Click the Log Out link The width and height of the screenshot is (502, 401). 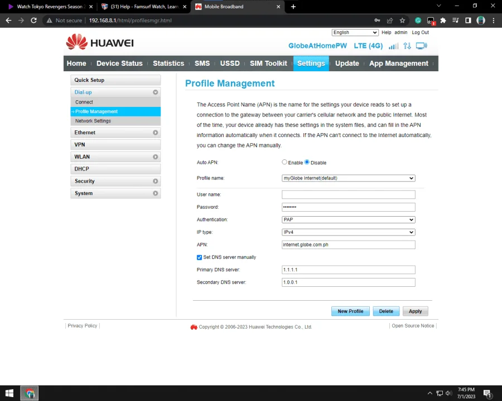pyautogui.click(x=420, y=32)
